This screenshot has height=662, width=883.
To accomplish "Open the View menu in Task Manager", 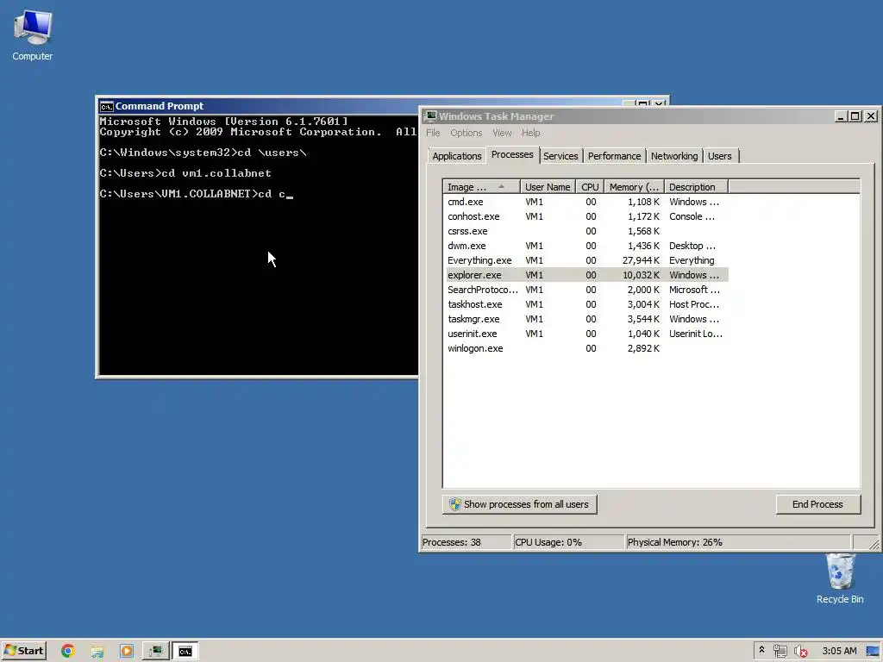I will click(x=502, y=133).
